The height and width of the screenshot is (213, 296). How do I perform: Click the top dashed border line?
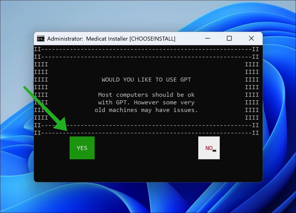[146, 49]
